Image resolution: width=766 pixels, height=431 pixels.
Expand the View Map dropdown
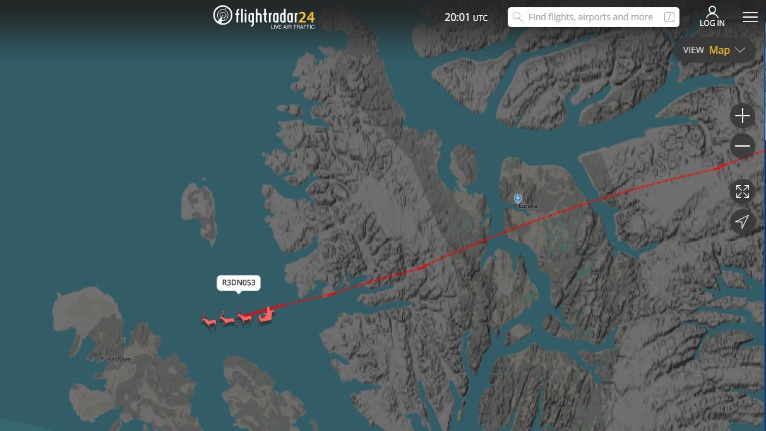point(714,50)
